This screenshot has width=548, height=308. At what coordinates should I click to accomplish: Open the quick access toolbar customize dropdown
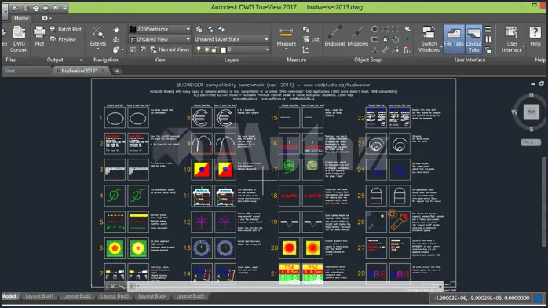pyautogui.click(x=65, y=8)
